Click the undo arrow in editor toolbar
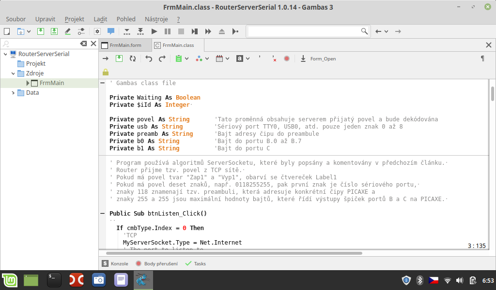 pyautogui.click(x=149, y=58)
